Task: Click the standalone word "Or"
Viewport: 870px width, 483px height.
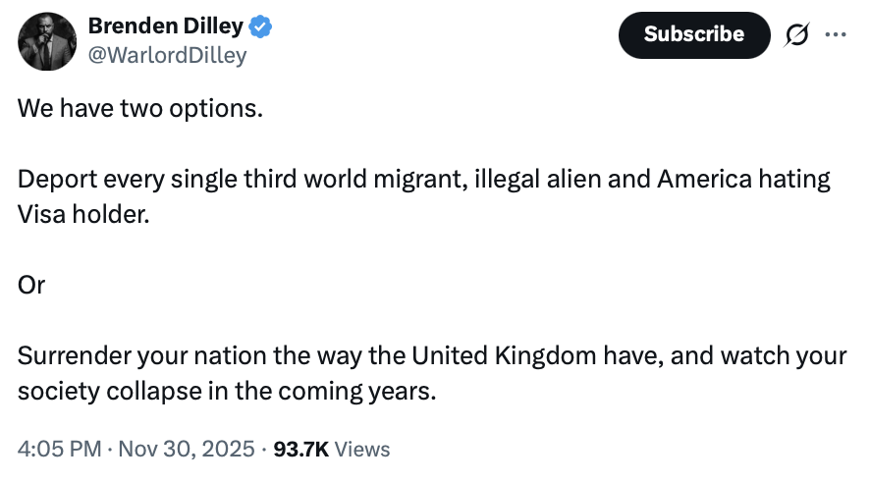Action: click(x=30, y=285)
